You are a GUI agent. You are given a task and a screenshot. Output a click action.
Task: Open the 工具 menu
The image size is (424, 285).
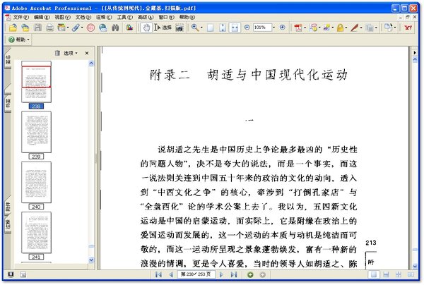pos(124,17)
